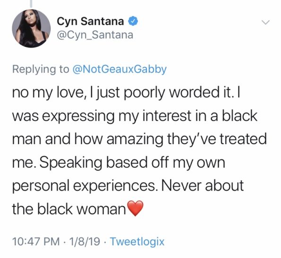Screen dimensions: 281x258
Task: Open the @Cyn_Santana handle
Action: click(x=95, y=35)
